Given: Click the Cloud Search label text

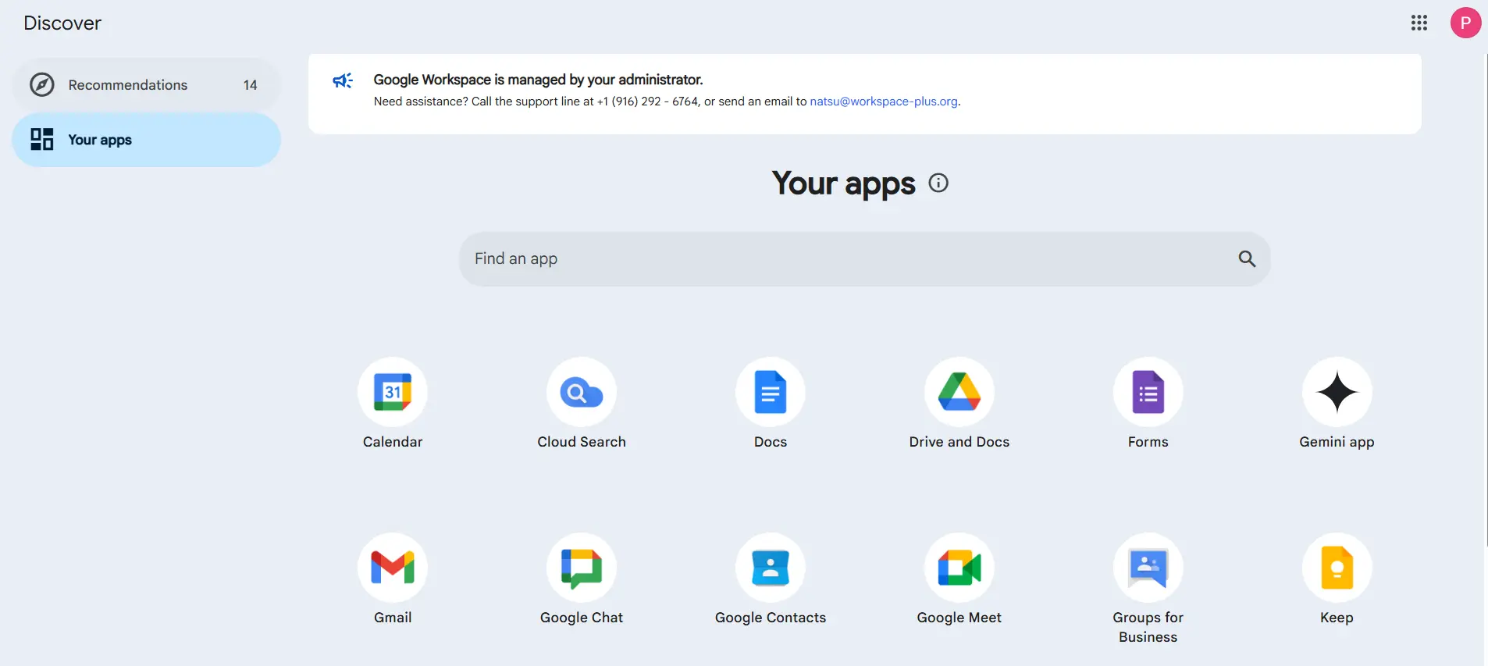Looking at the screenshot, I should pos(582,442).
